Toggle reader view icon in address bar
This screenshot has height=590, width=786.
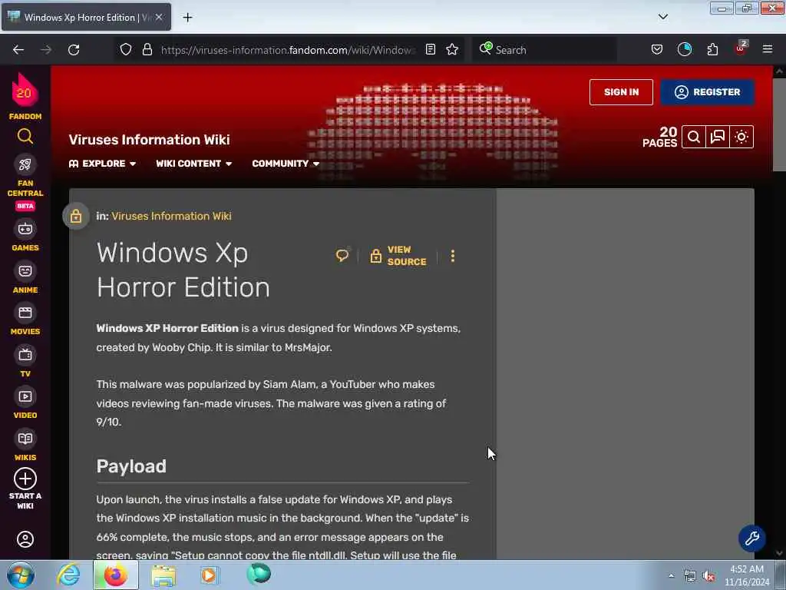click(x=430, y=49)
